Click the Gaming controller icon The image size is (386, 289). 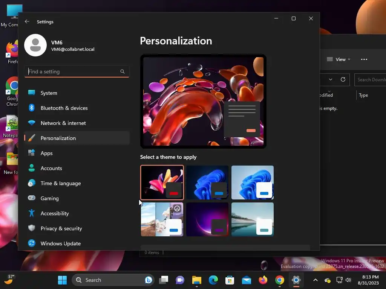click(32, 198)
